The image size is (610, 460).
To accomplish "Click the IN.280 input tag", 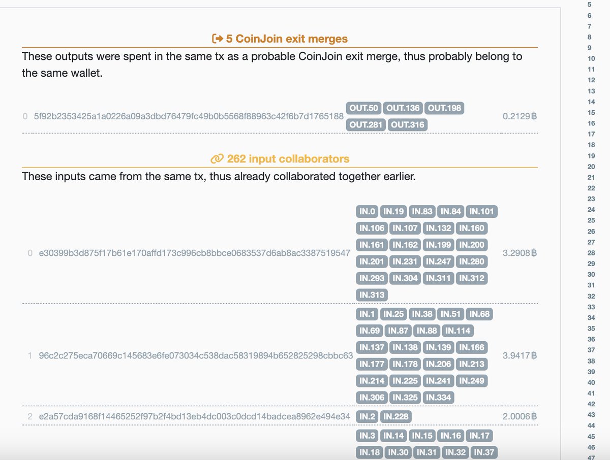I will coord(471,262).
